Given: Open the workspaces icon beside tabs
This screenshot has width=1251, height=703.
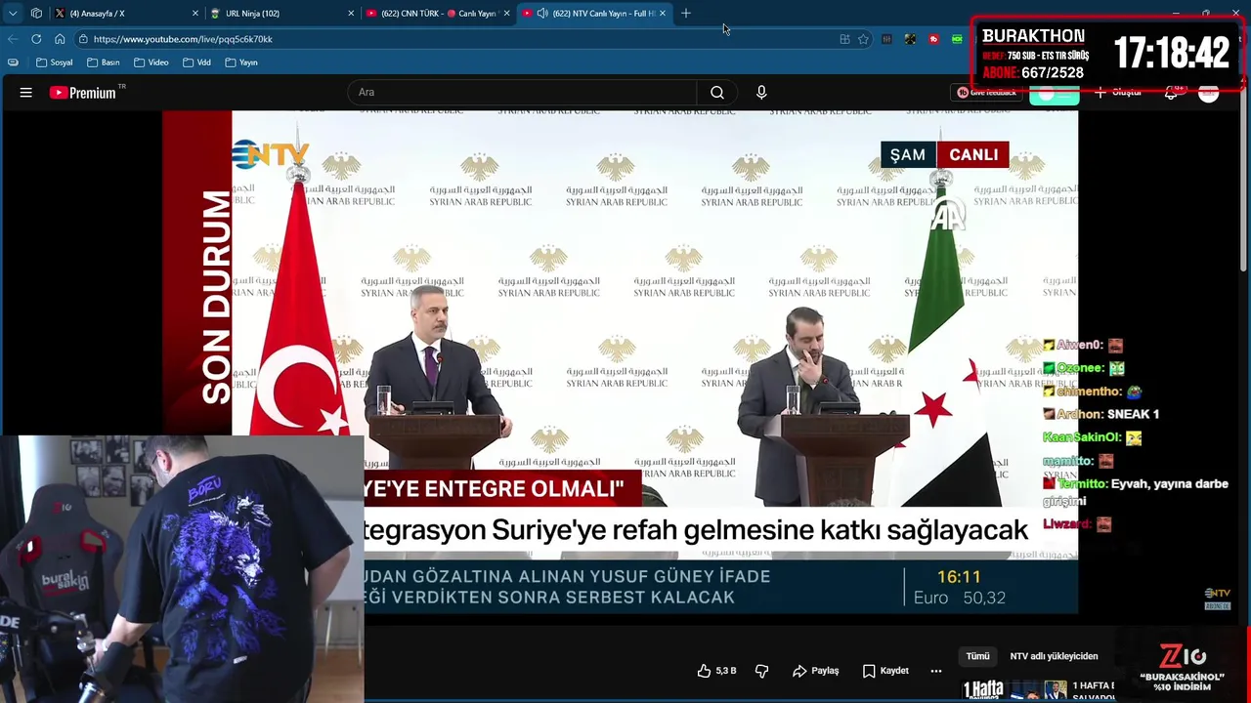Looking at the screenshot, I should tap(36, 14).
